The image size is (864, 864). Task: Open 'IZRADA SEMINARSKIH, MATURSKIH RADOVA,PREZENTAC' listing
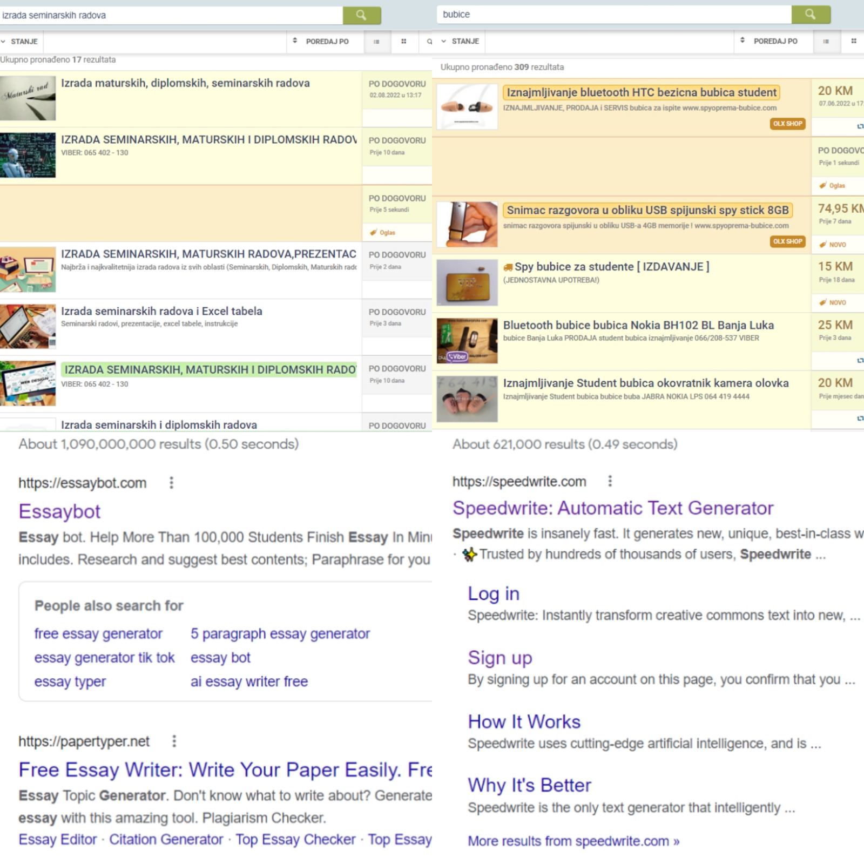(208, 254)
